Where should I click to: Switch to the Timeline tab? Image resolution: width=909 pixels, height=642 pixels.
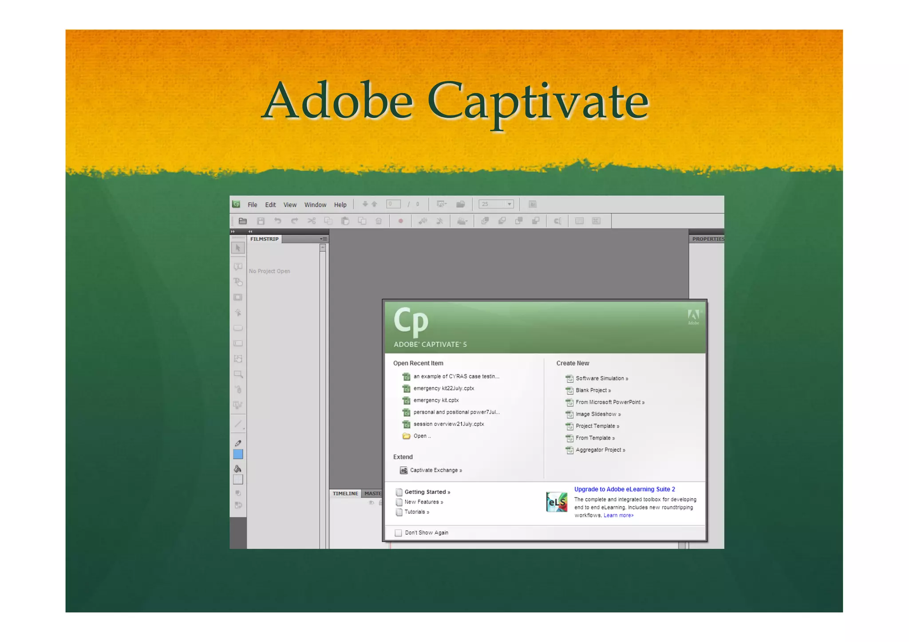(345, 494)
